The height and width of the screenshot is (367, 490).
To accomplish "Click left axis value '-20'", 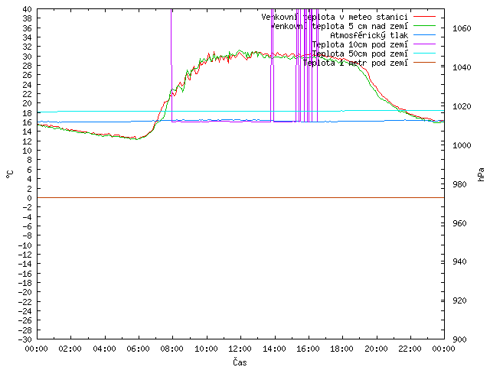I will tap(24, 292).
